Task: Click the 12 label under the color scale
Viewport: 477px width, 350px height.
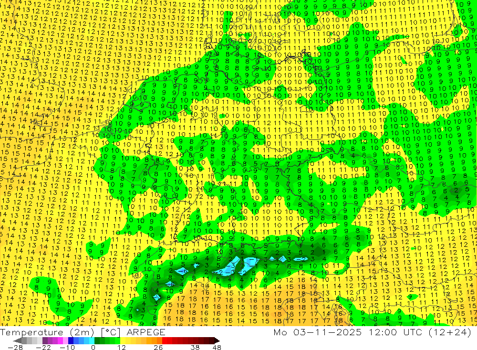Action: click(121, 347)
